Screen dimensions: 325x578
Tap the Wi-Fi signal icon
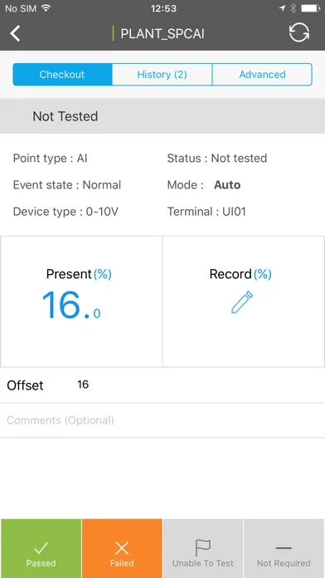click(46, 7)
